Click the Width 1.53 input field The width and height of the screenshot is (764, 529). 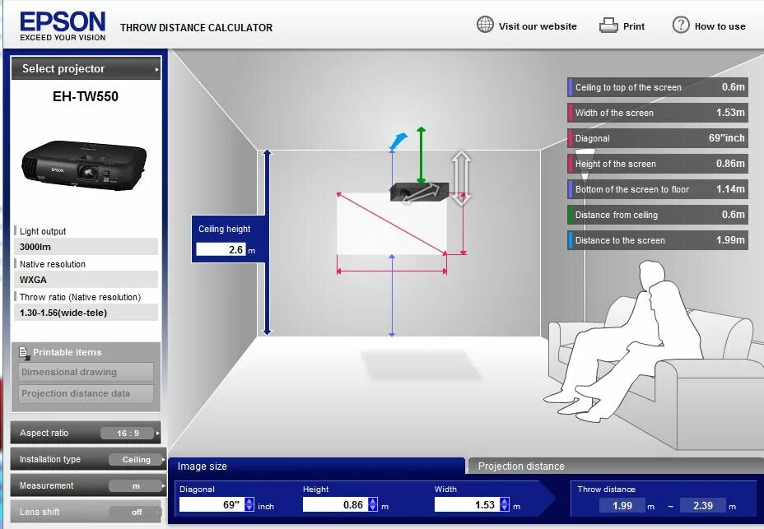pos(467,504)
